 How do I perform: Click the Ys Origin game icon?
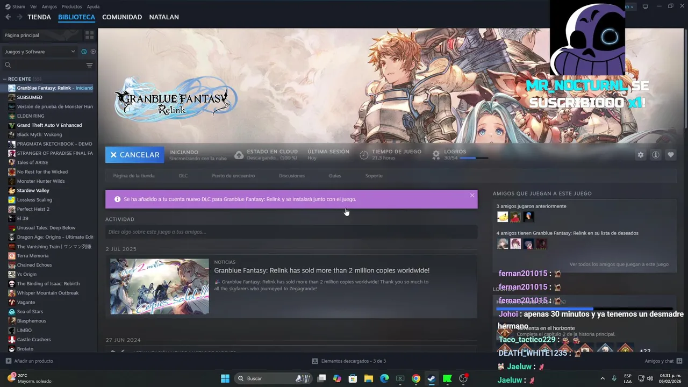[11, 274]
